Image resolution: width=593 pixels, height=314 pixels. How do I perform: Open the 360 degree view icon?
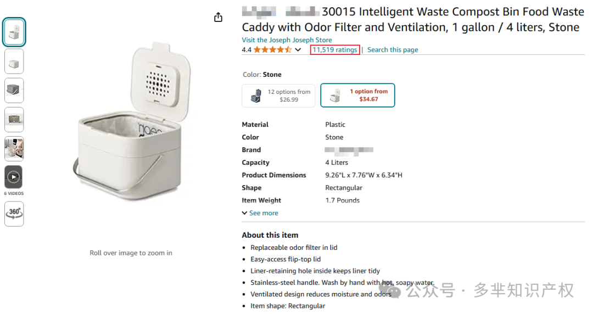(14, 213)
